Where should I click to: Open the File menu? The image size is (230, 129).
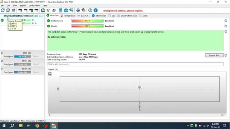point(2,6)
